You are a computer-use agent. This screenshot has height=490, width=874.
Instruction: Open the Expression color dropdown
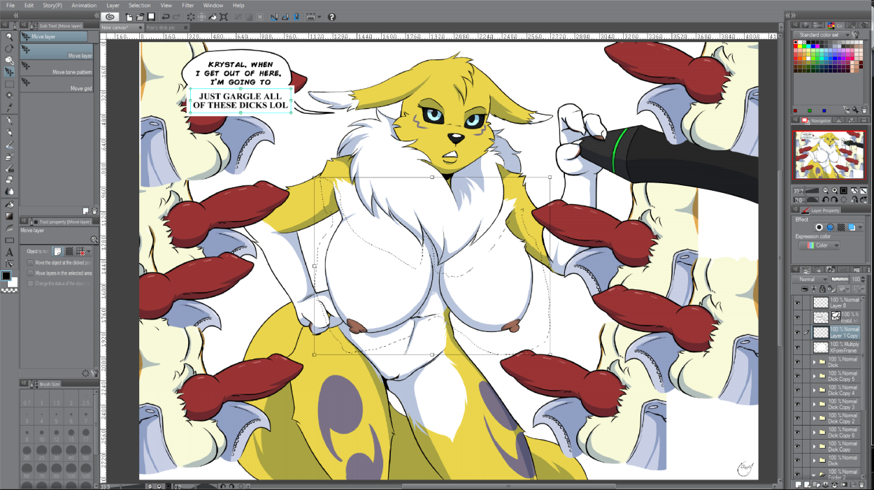tap(819, 245)
